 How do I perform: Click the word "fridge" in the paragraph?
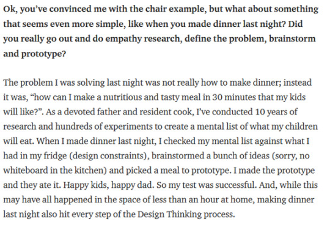point(55,156)
